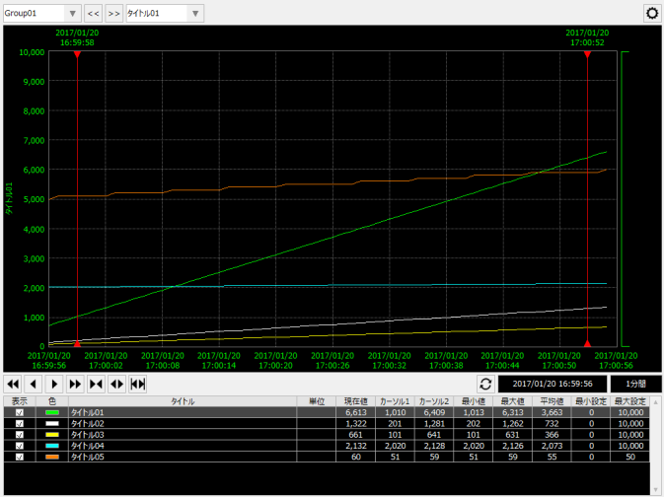
Task: Uncheck the タイトル01 display checkbox
Action: 20,412
